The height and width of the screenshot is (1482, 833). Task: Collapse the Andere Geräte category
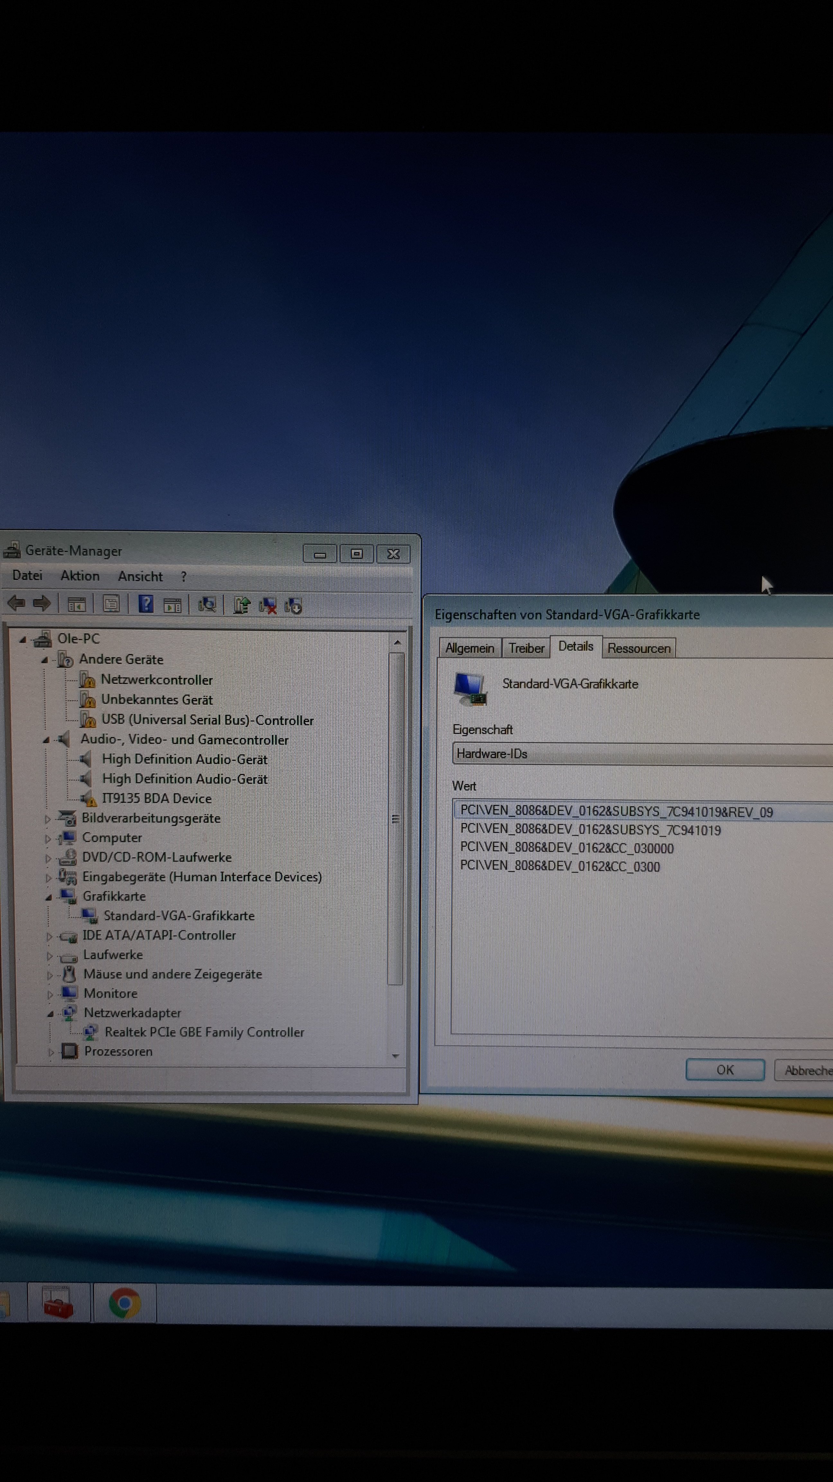45,660
